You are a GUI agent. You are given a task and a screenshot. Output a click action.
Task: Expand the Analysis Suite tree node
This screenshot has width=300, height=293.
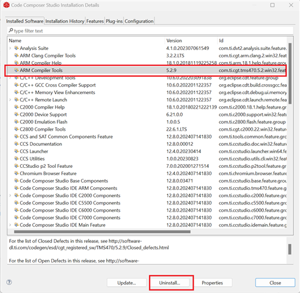[x=10, y=48]
